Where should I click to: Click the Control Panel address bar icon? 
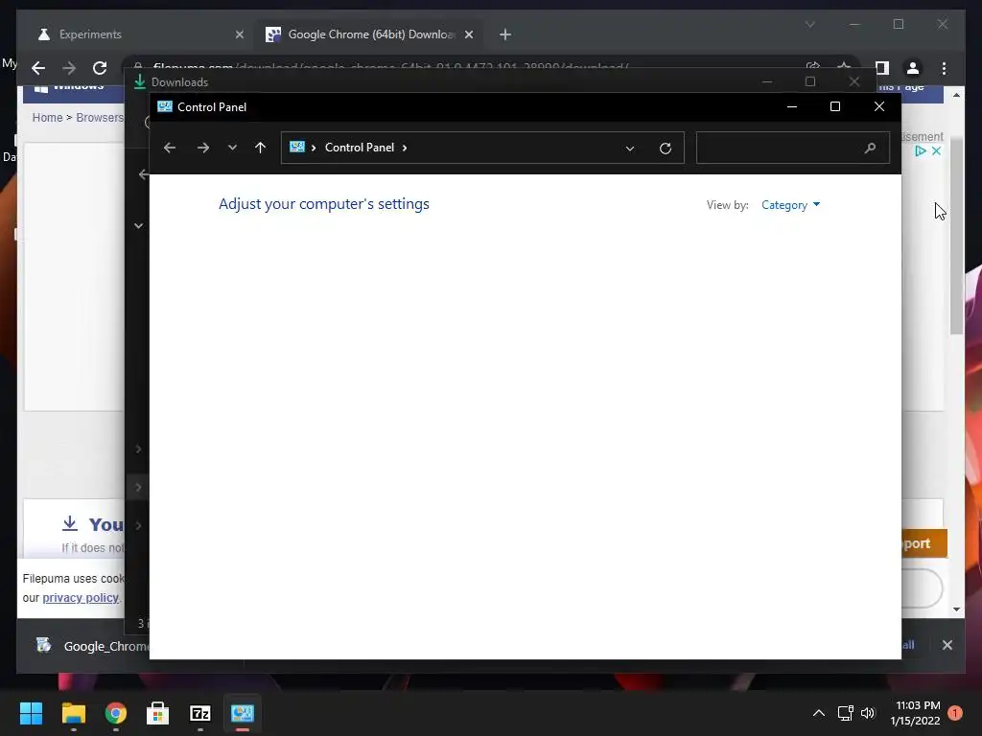297,147
